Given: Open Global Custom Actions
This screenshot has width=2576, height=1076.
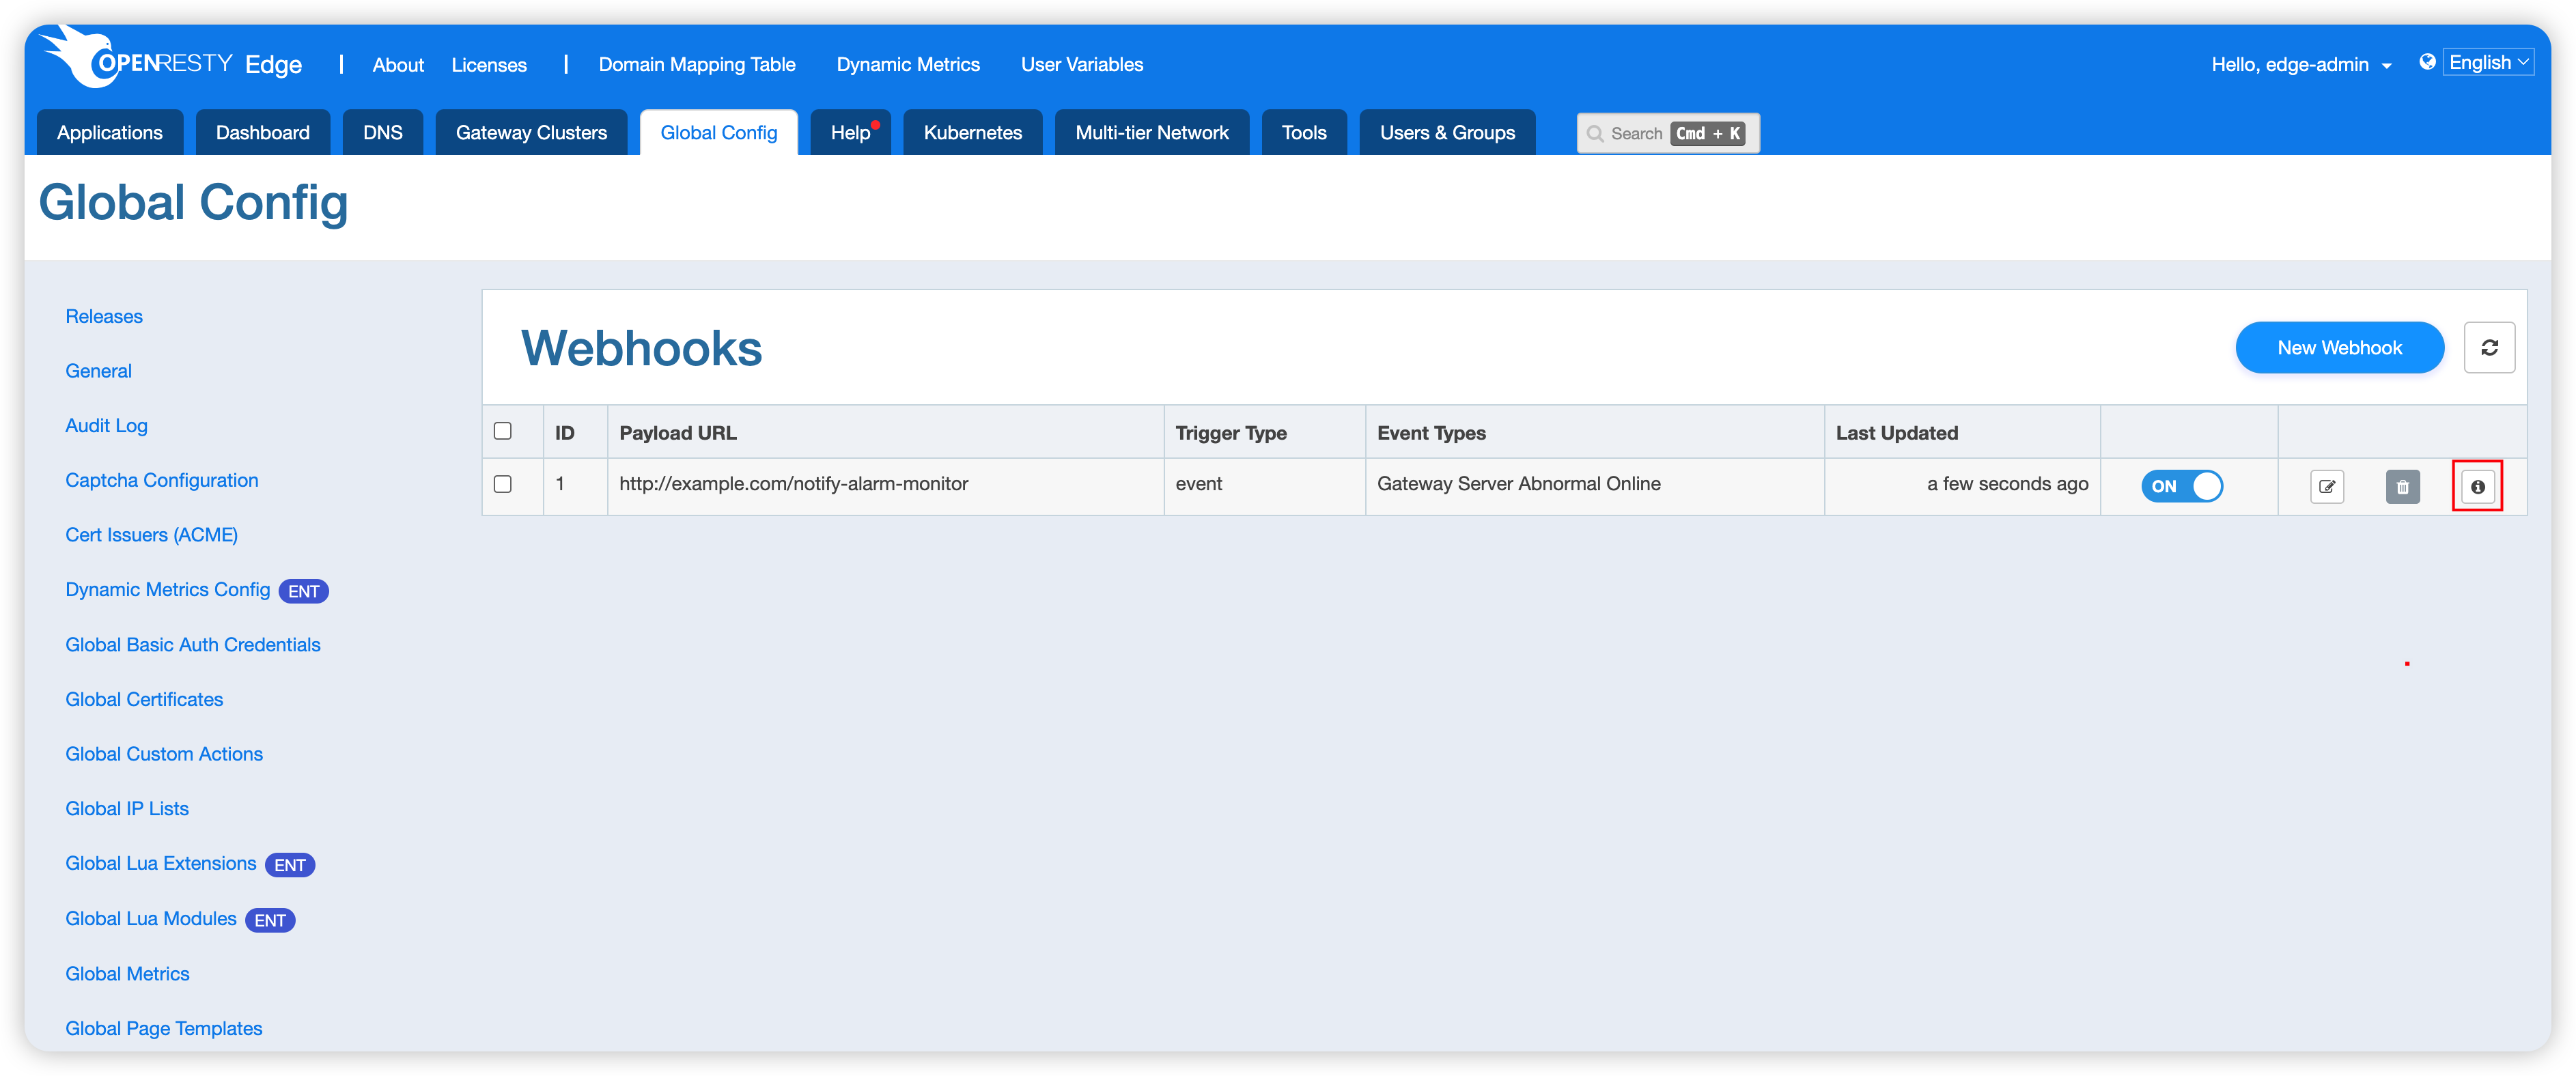Looking at the screenshot, I should coord(164,754).
